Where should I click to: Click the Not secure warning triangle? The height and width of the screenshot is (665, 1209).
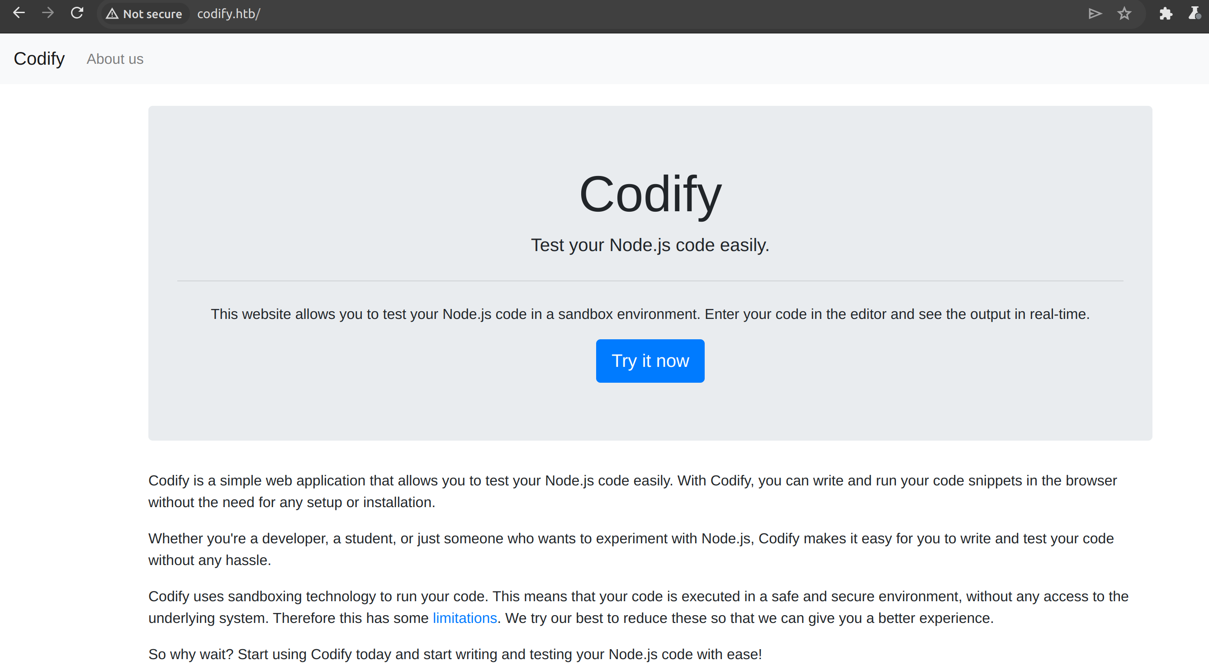pyautogui.click(x=112, y=14)
